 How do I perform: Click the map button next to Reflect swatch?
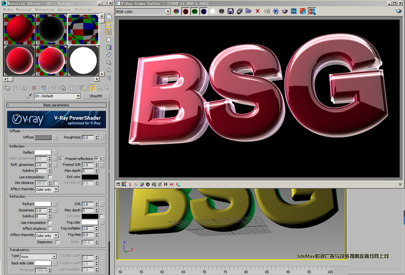[x=55, y=153]
